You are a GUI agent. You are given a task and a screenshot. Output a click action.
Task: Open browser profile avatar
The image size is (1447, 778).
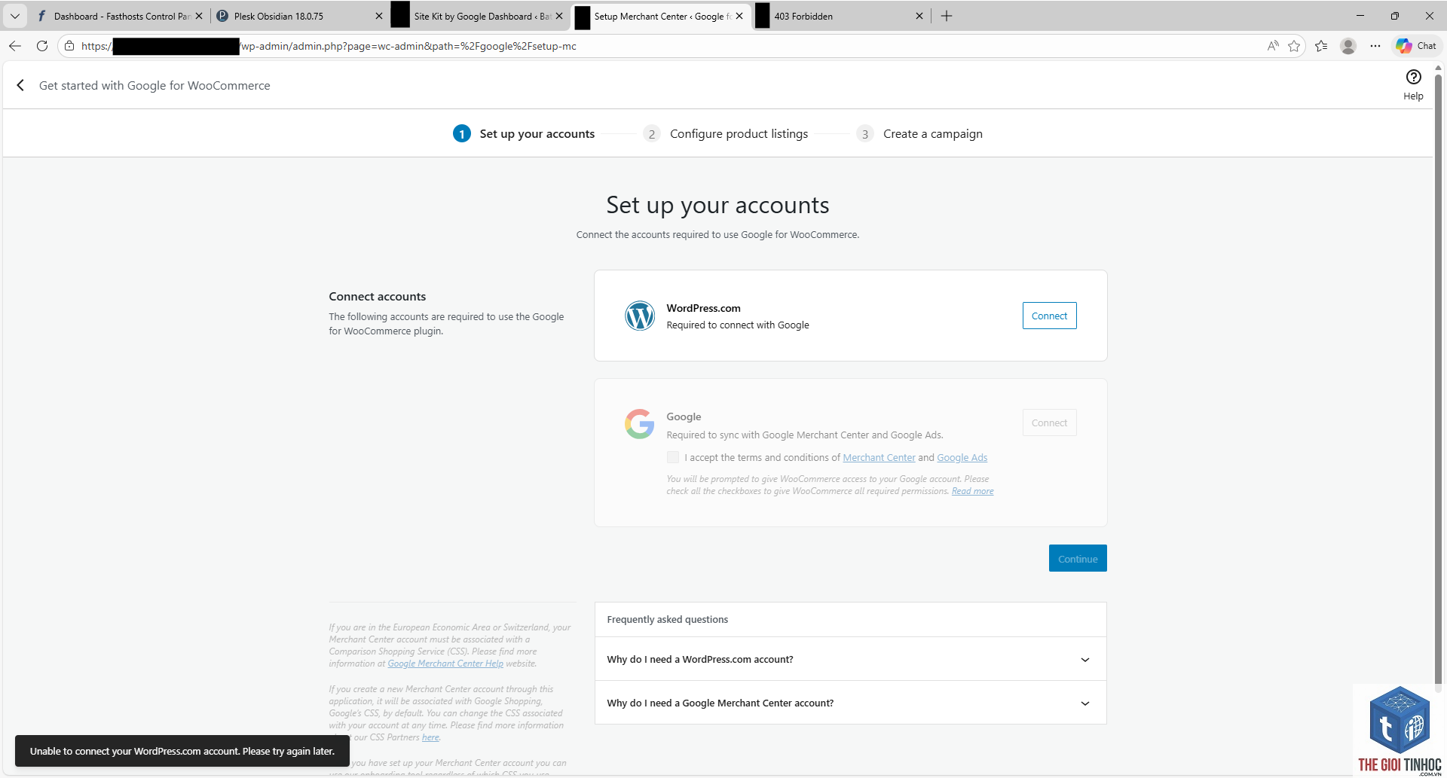[x=1348, y=46]
